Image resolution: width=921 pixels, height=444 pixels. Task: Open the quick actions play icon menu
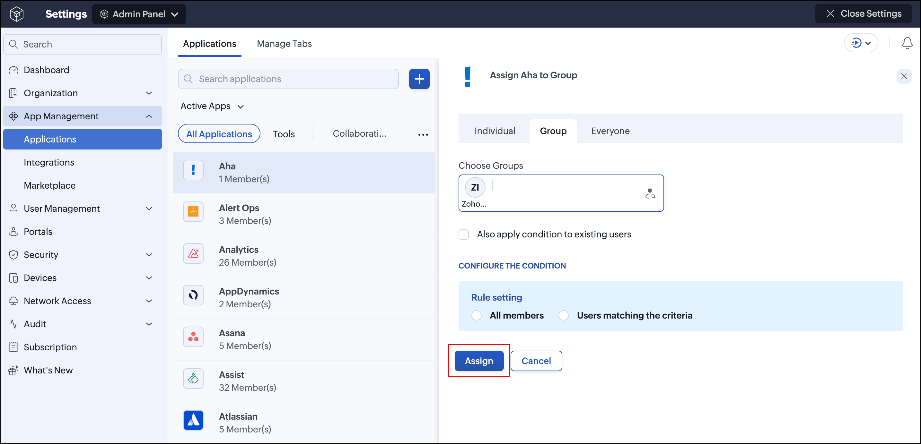861,43
